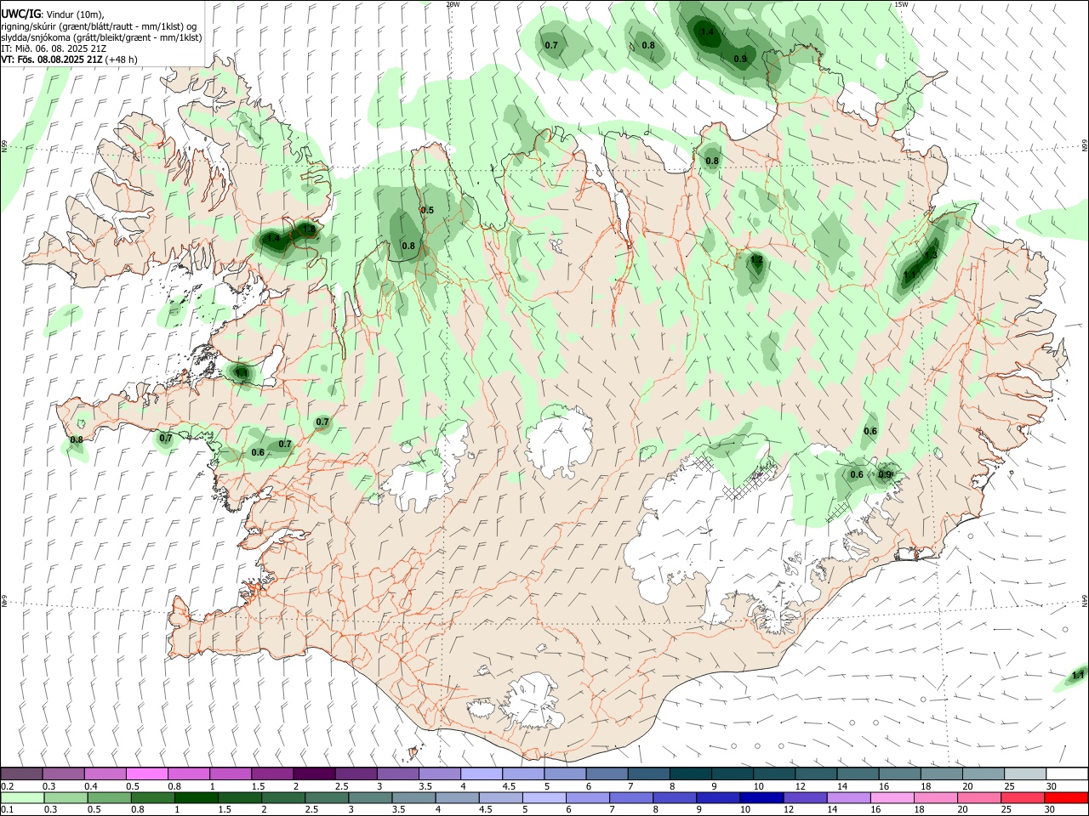Pick the grey-green 3 swatch, lower legend row
The height and width of the screenshot is (816, 1089).
[369, 797]
